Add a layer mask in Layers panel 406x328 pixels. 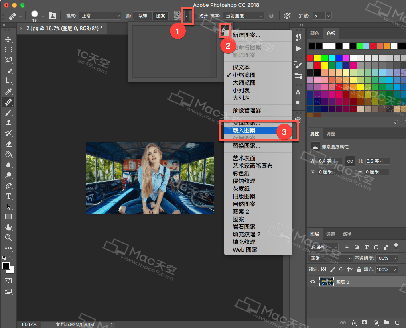(364, 322)
